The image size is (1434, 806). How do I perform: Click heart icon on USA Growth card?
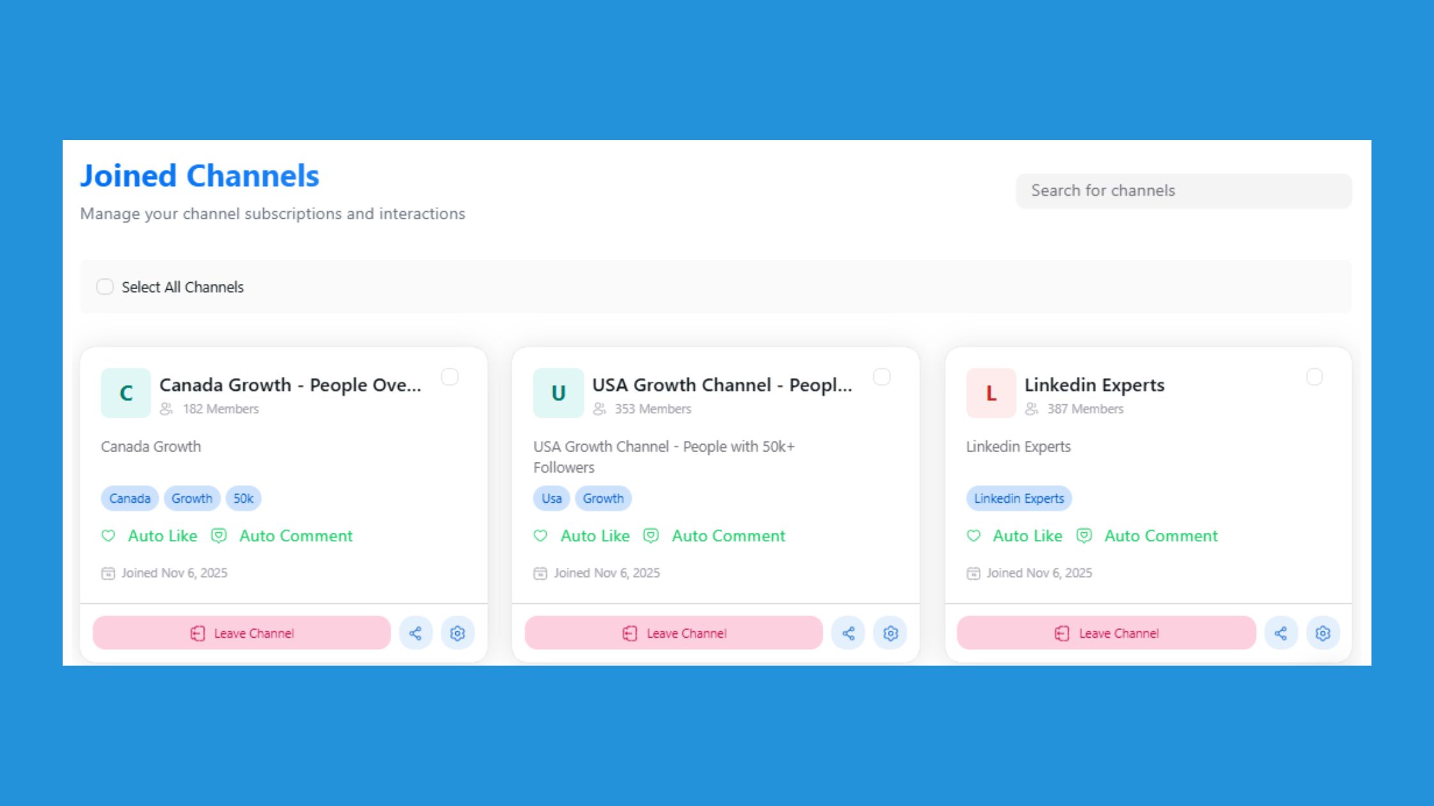[541, 536]
